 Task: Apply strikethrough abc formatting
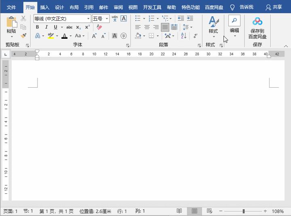(69, 27)
